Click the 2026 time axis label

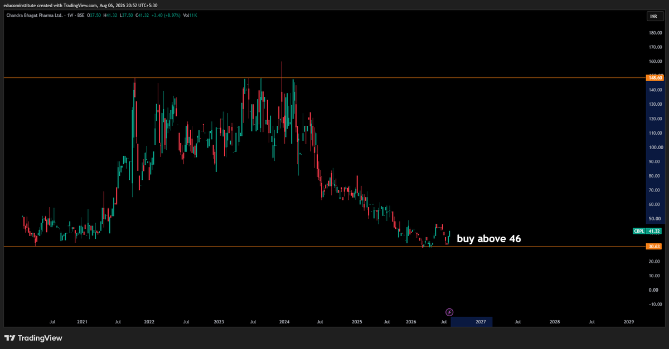(x=411, y=322)
